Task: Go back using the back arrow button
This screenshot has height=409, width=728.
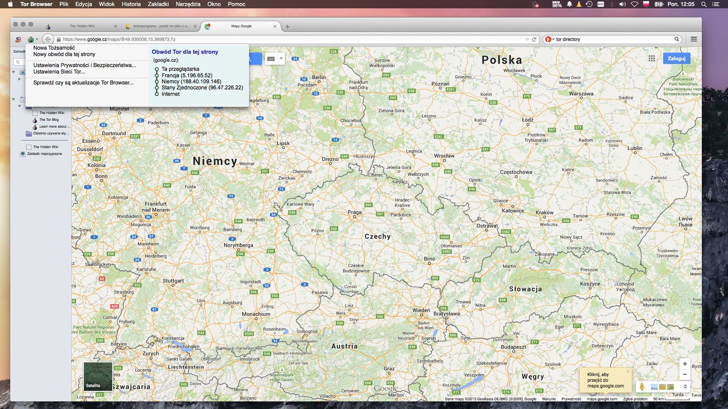Action: coord(48,39)
